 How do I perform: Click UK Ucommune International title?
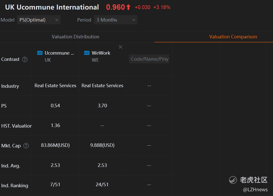point(52,7)
